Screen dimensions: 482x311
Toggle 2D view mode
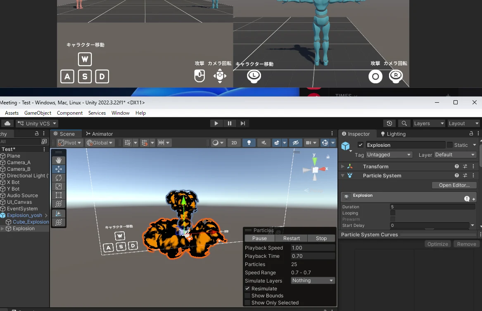[x=234, y=143]
